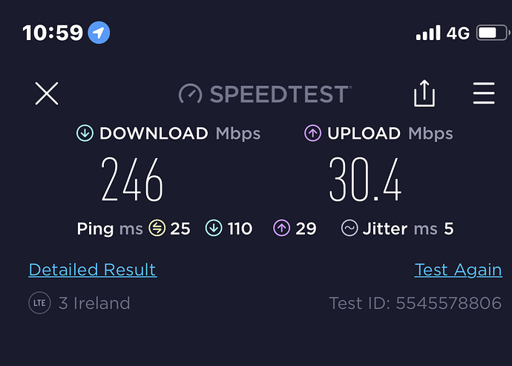This screenshot has width=512, height=366.
Task: Tap the Test Again link
Action: click(x=458, y=269)
